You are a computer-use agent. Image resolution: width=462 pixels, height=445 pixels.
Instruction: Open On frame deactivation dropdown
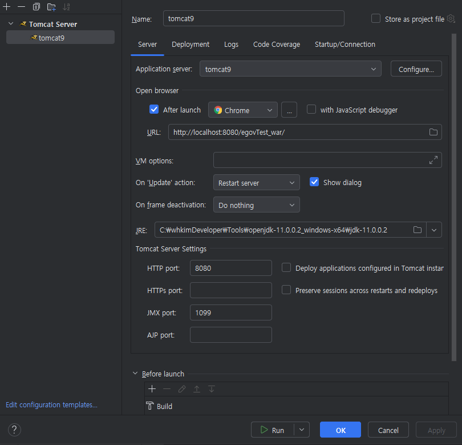tap(256, 205)
